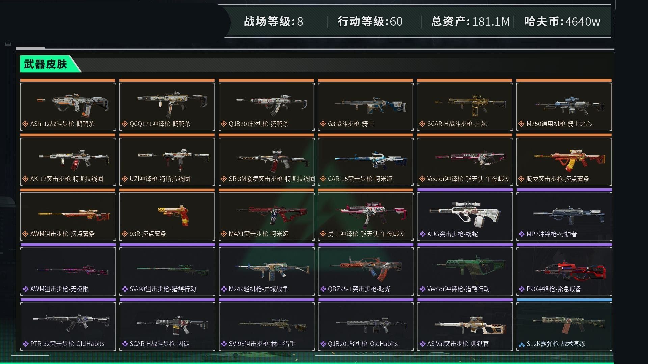Screen dimensions: 648x364
Task: Choose the AS Val突击步枪-典狱官 card
Action: [x=465, y=326]
